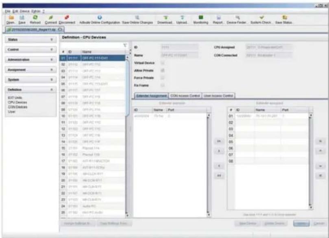Expand the System sidebar section

(x=31, y=80)
